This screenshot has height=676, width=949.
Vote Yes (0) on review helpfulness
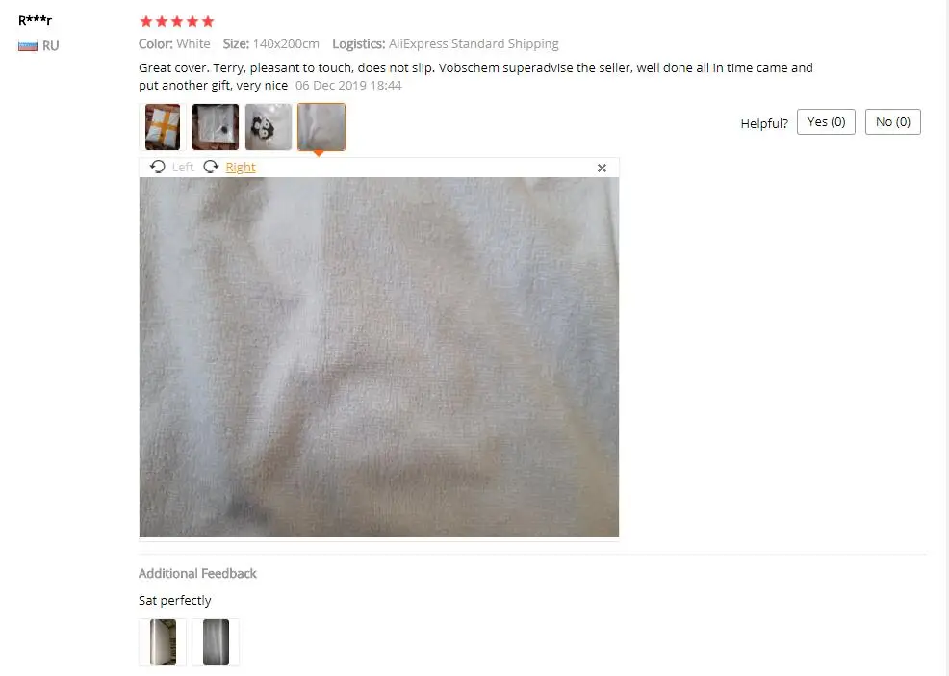(826, 121)
